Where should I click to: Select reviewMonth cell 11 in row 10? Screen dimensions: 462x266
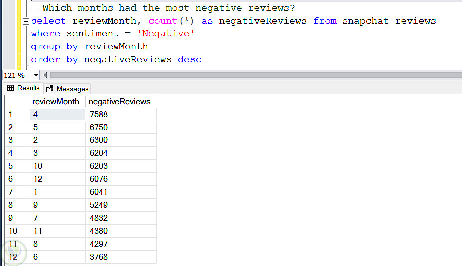pos(57,231)
